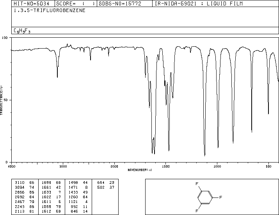
Task: Select peak wavenumber 3094 in table
Action: [20, 187]
